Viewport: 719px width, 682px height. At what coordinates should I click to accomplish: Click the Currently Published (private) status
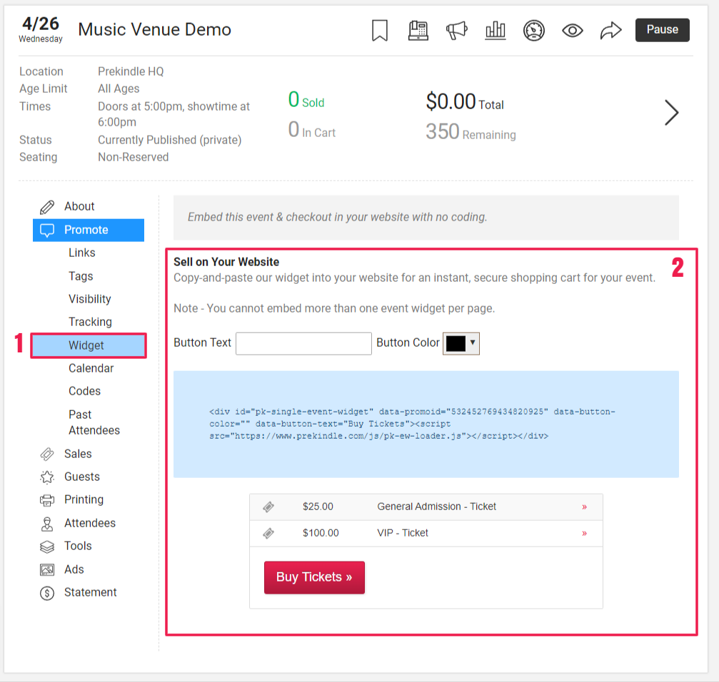tap(170, 140)
